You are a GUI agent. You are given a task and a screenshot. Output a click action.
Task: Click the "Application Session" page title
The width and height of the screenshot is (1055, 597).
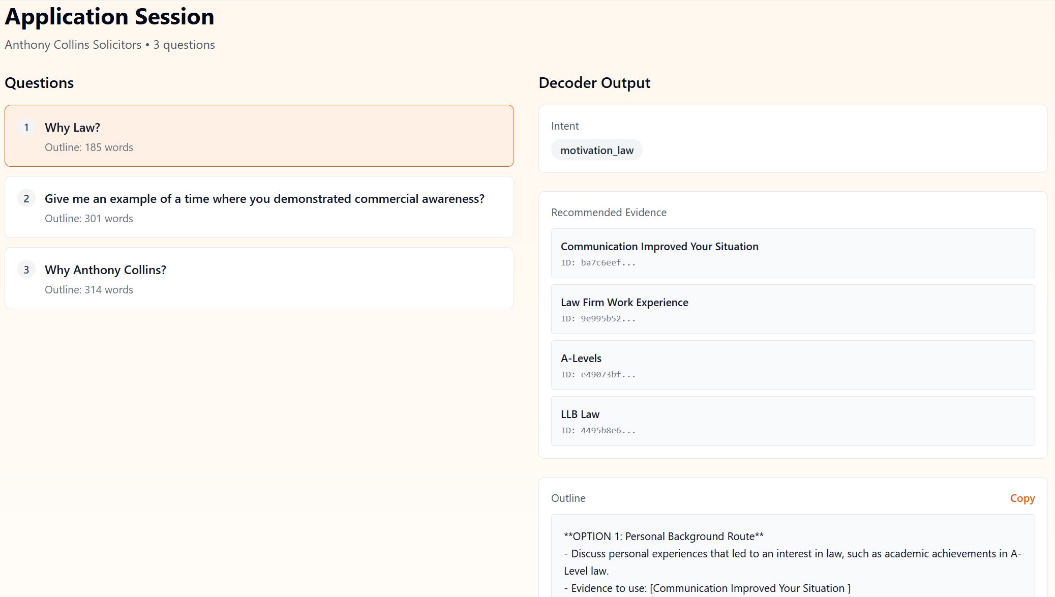[x=109, y=16]
